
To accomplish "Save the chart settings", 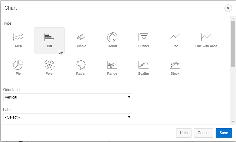I will pos(224,133).
